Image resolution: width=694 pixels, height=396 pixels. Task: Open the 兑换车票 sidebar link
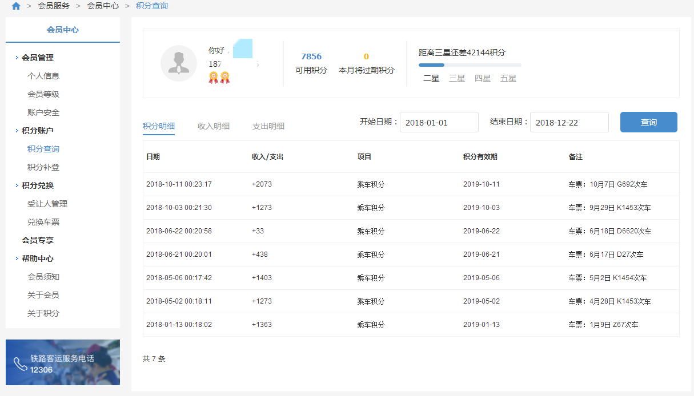[x=43, y=222]
